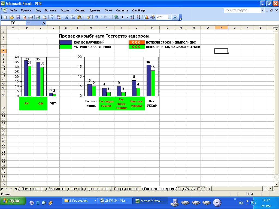The height and width of the screenshot is (209, 279).
Task: Switch to the Пожарная оф sheet tab
Action: pyautogui.click(x=32, y=189)
